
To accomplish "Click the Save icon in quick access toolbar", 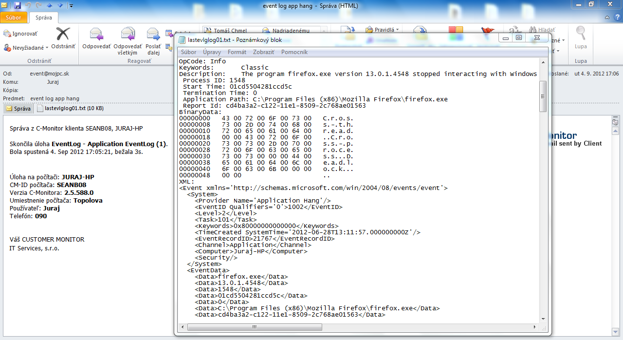I will click(18, 5).
